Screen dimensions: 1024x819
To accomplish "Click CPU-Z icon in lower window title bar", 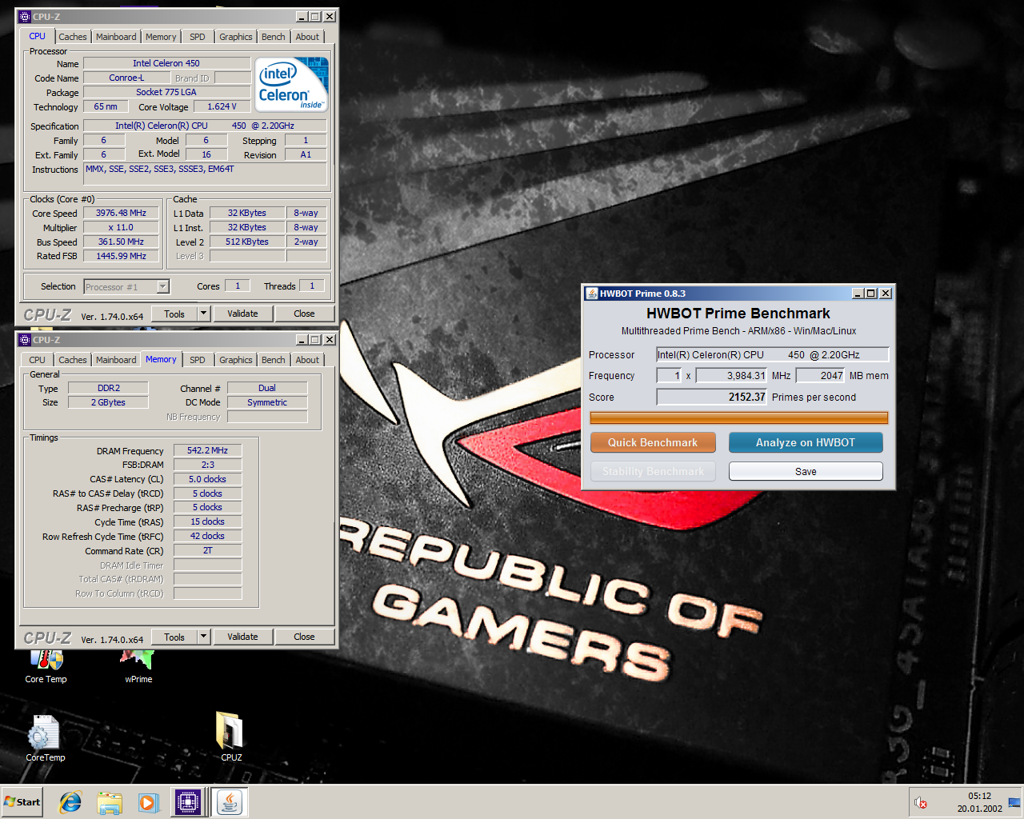I will pos(25,339).
